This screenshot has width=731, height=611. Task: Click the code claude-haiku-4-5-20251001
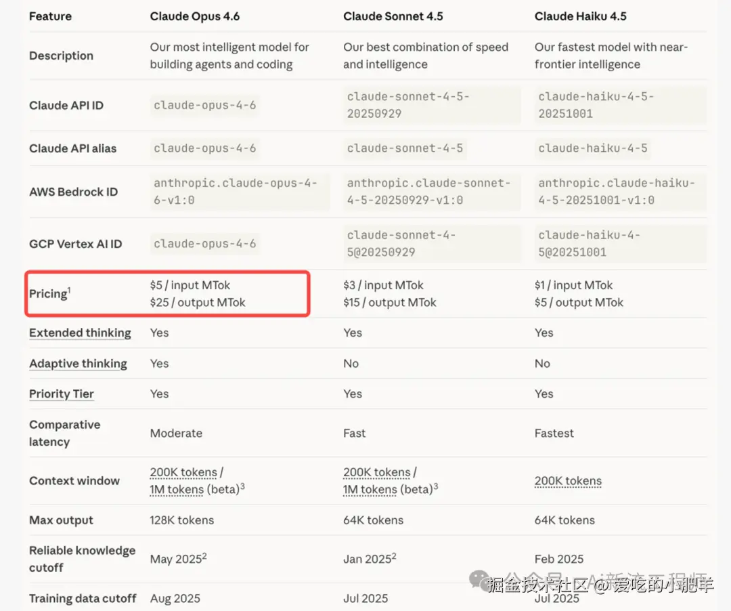click(x=620, y=105)
